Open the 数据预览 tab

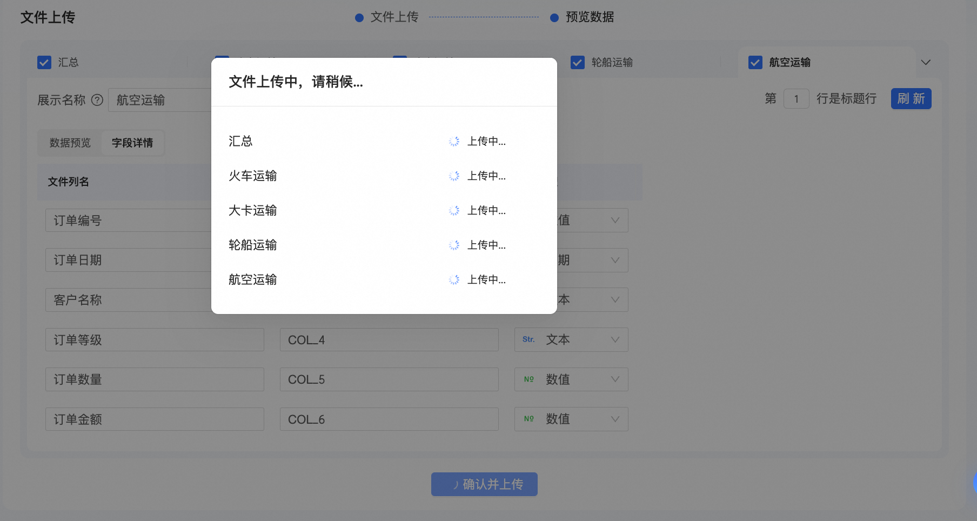[70, 143]
